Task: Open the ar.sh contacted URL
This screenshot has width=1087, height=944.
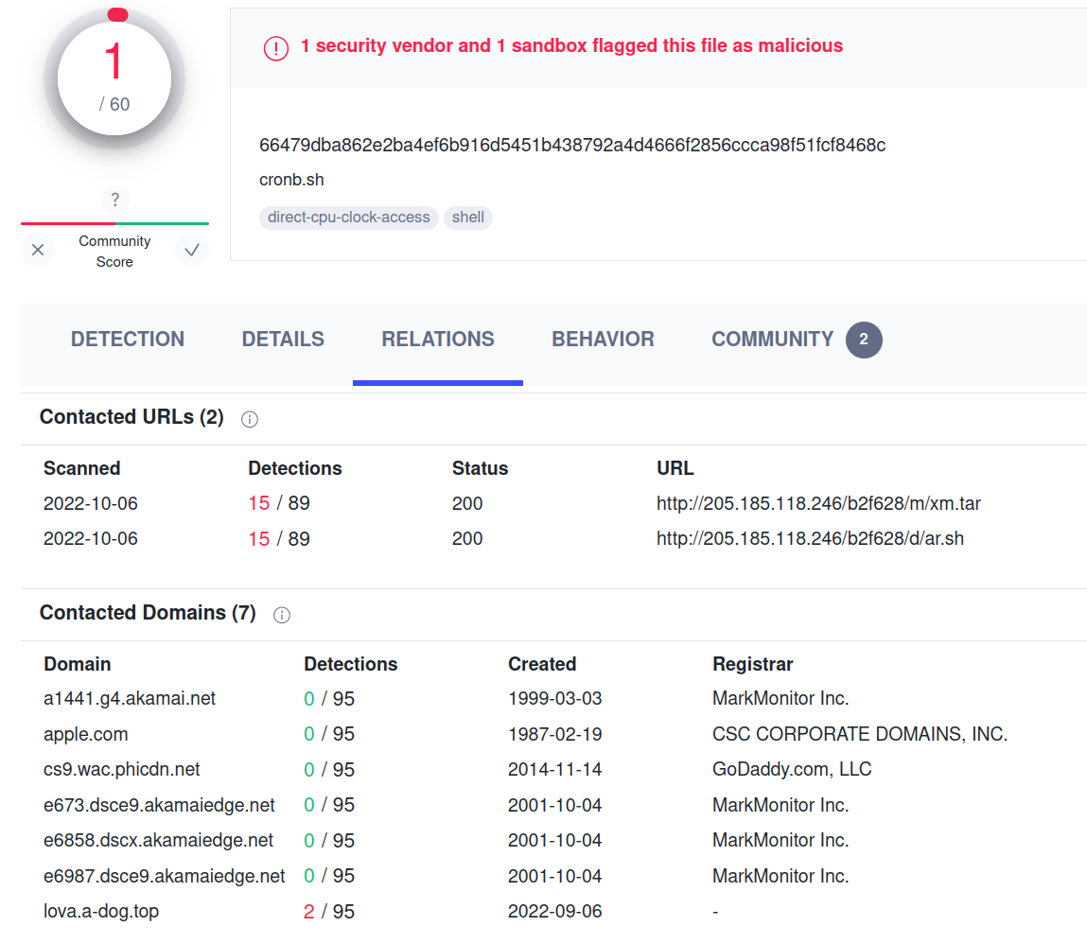Action: point(810,539)
